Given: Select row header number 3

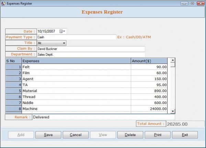Looking at the screenshot, I should (x=14, y=79).
